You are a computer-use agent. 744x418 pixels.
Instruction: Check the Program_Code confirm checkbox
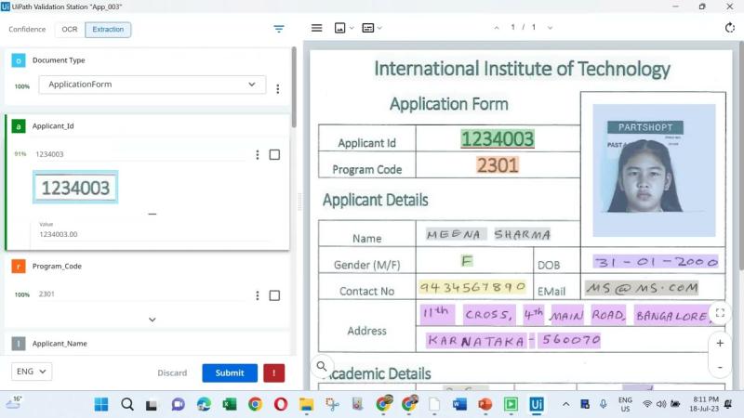274,295
